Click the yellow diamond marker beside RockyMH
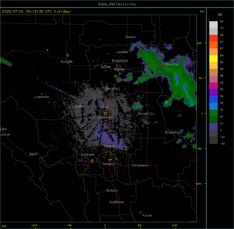Screen dimensions: 234x229 (x=68, y=55)
